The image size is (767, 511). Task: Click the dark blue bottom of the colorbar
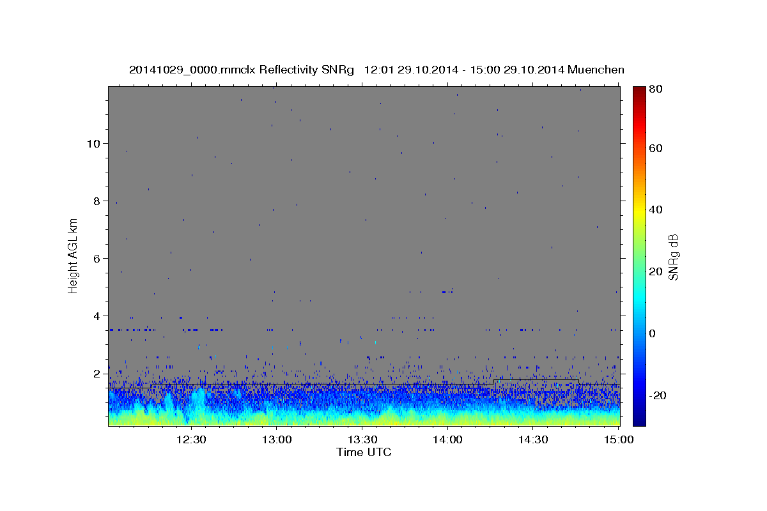pyautogui.click(x=639, y=418)
